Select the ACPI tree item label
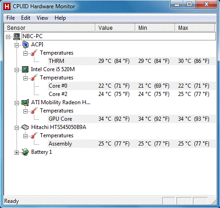 pyautogui.click(x=37, y=45)
